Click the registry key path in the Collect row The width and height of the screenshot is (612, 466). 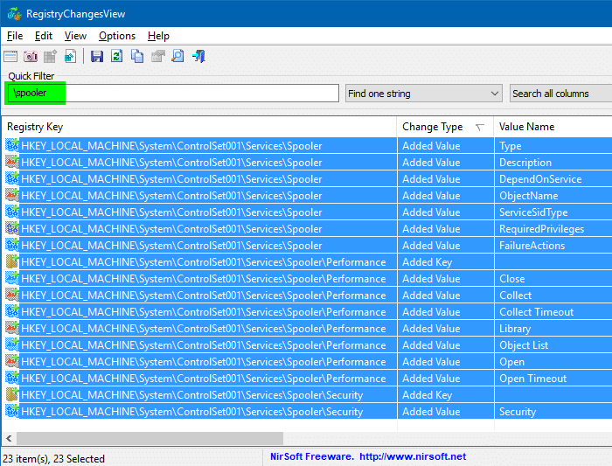click(x=204, y=295)
